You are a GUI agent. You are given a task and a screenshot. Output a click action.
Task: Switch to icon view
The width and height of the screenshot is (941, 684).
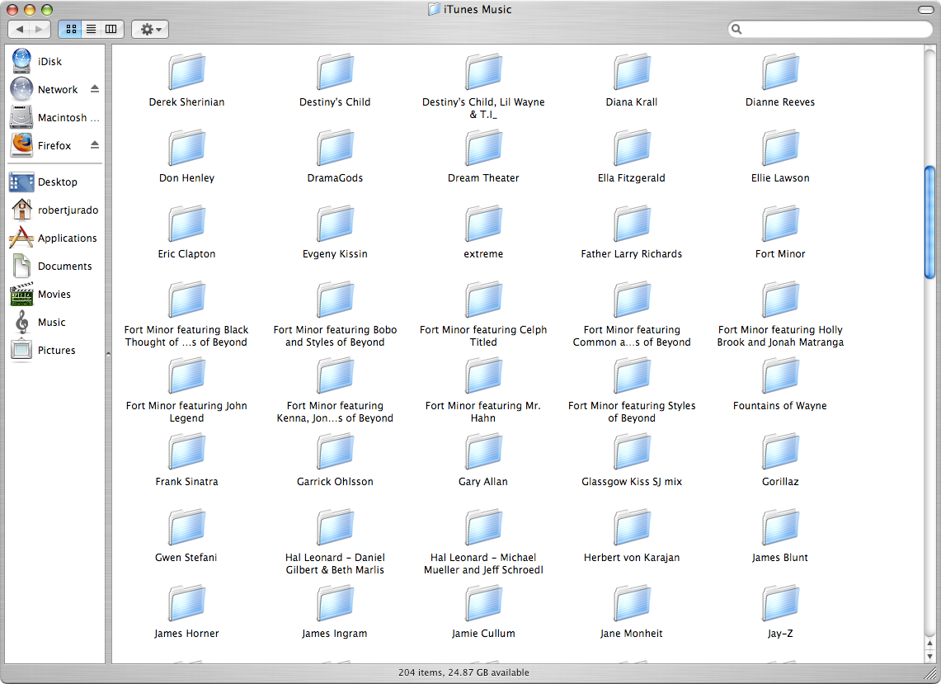coord(70,29)
